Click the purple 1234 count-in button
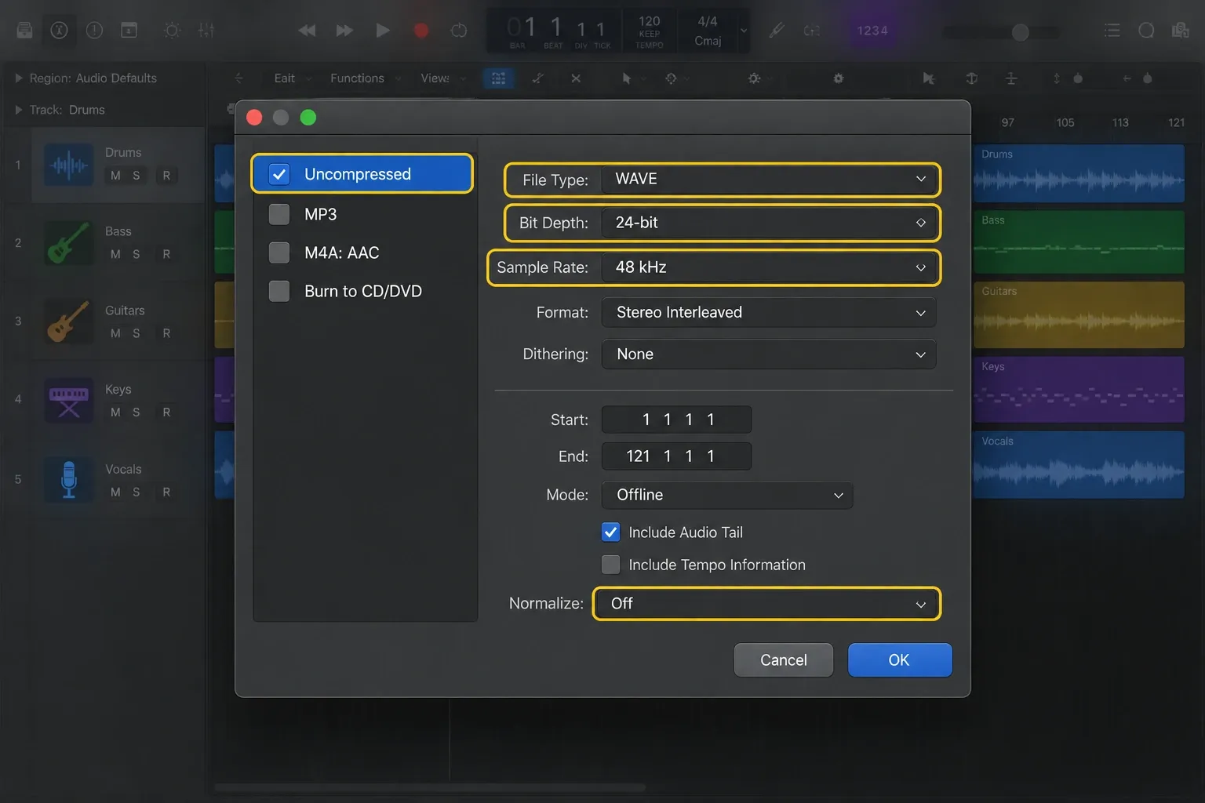The height and width of the screenshot is (803, 1205). (x=872, y=31)
